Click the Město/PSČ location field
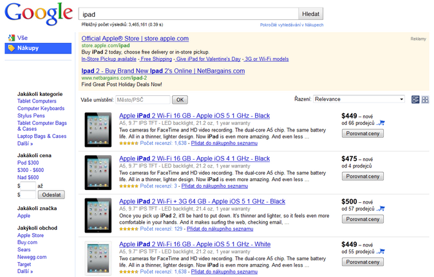Viewport: 434px width, 277px height. [143, 100]
